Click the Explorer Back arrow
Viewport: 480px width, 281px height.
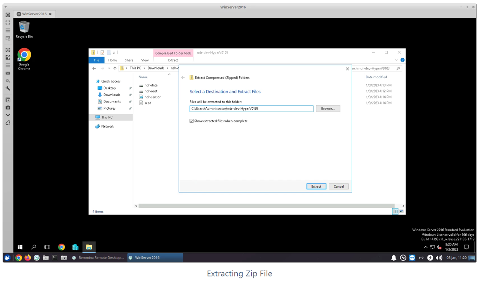click(94, 68)
